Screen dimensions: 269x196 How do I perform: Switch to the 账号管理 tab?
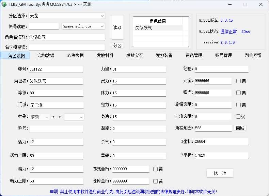coord(223,55)
